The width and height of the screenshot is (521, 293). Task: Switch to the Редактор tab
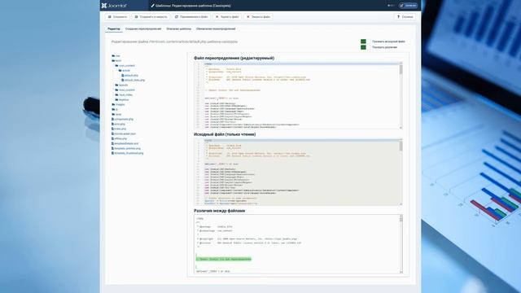coord(114,29)
